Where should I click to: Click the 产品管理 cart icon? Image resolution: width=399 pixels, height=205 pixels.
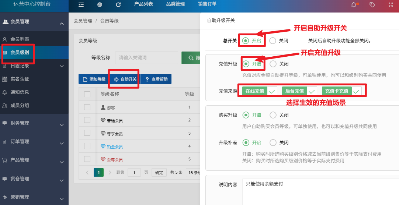[4, 160]
